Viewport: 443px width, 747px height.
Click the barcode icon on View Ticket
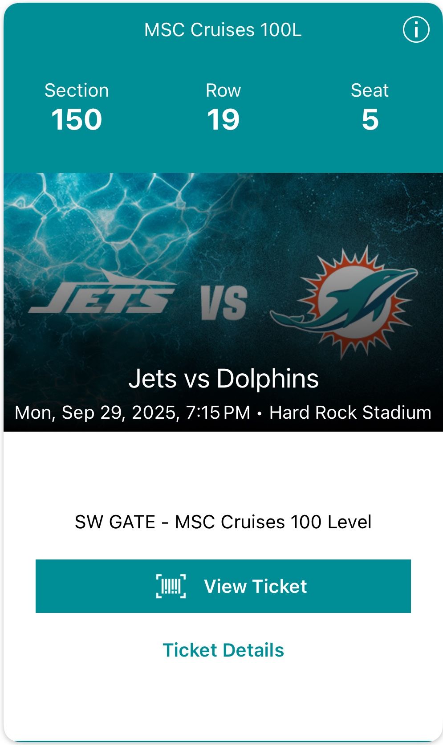pyautogui.click(x=171, y=586)
